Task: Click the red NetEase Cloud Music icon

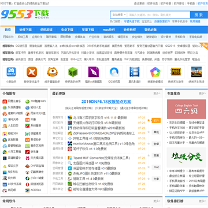Action: (x=5, y=101)
